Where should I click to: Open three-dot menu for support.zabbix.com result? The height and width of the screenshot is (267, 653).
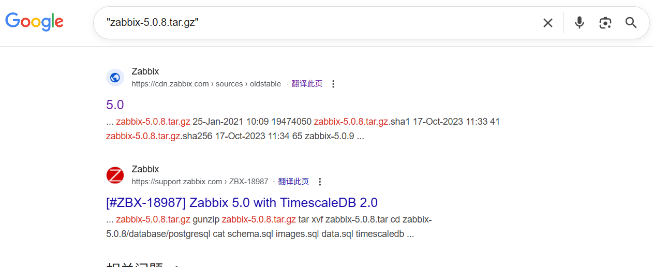coord(320,182)
